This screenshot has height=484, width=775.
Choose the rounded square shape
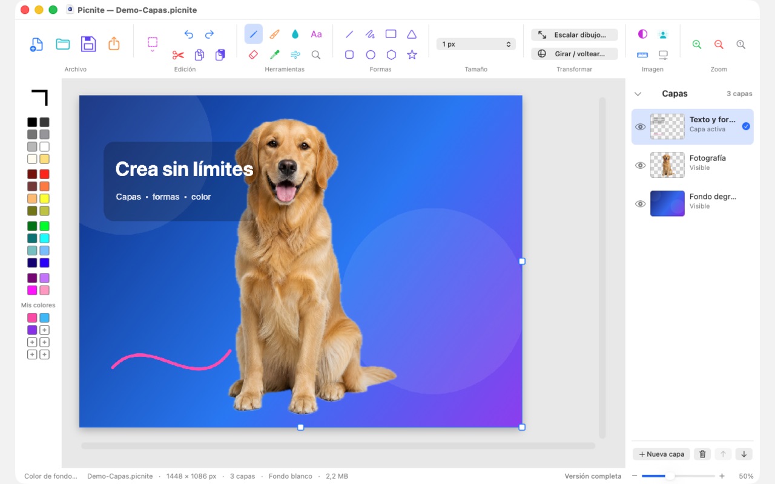click(x=349, y=55)
